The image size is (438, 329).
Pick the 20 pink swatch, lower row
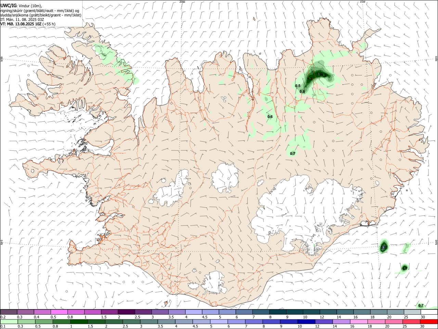tap(394, 321)
